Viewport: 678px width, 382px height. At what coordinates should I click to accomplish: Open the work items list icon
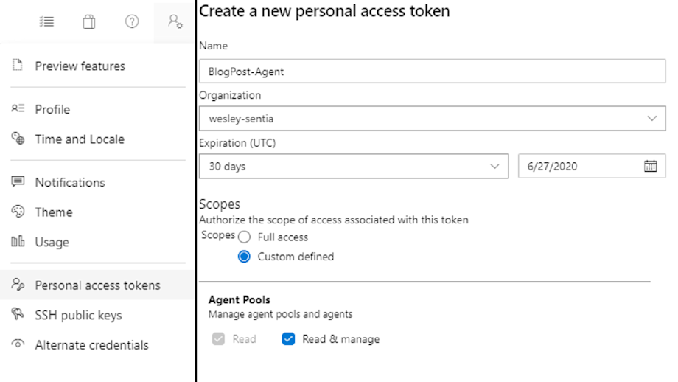tap(46, 21)
